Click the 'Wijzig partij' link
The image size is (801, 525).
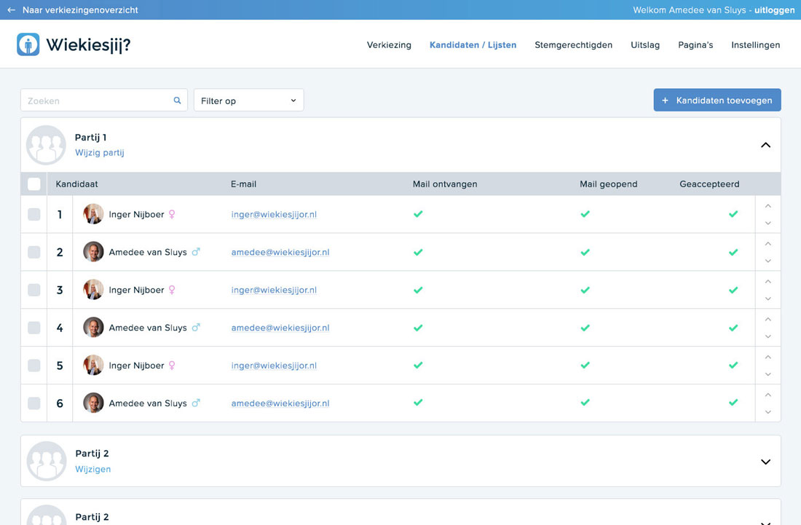pos(100,153)
